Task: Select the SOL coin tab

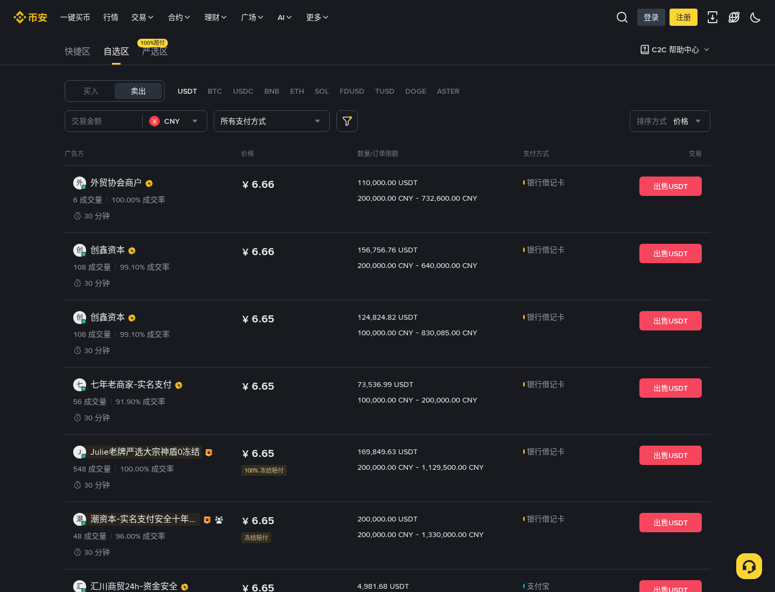Action: [322, 91]
